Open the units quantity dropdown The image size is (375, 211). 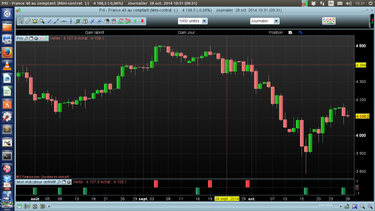click(x=204, y=21)
